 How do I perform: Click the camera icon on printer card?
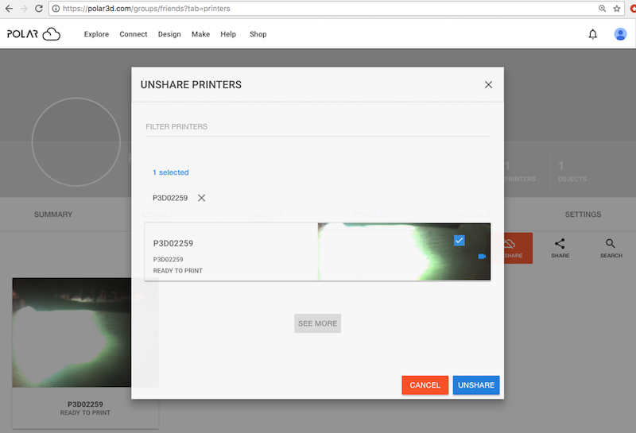482,257
